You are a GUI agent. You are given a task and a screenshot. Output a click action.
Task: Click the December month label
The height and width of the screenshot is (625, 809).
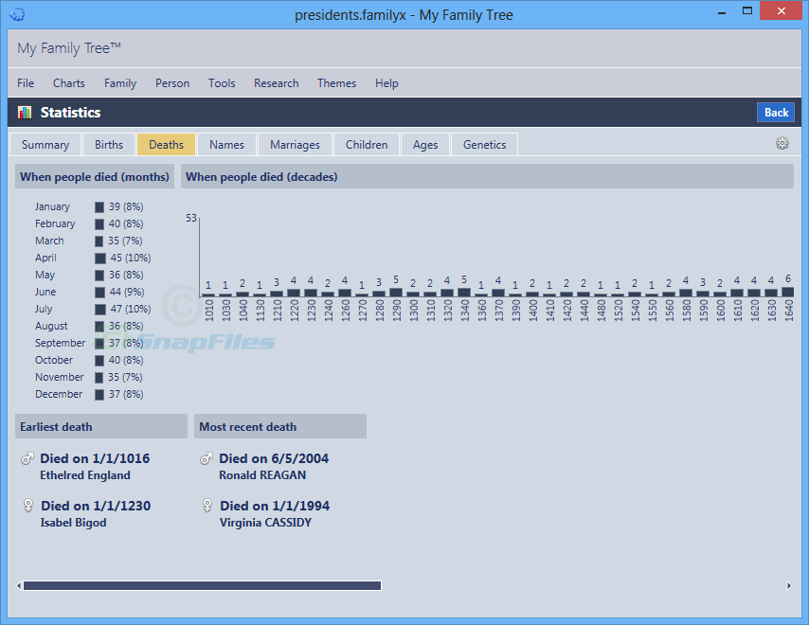click(59, 394)
